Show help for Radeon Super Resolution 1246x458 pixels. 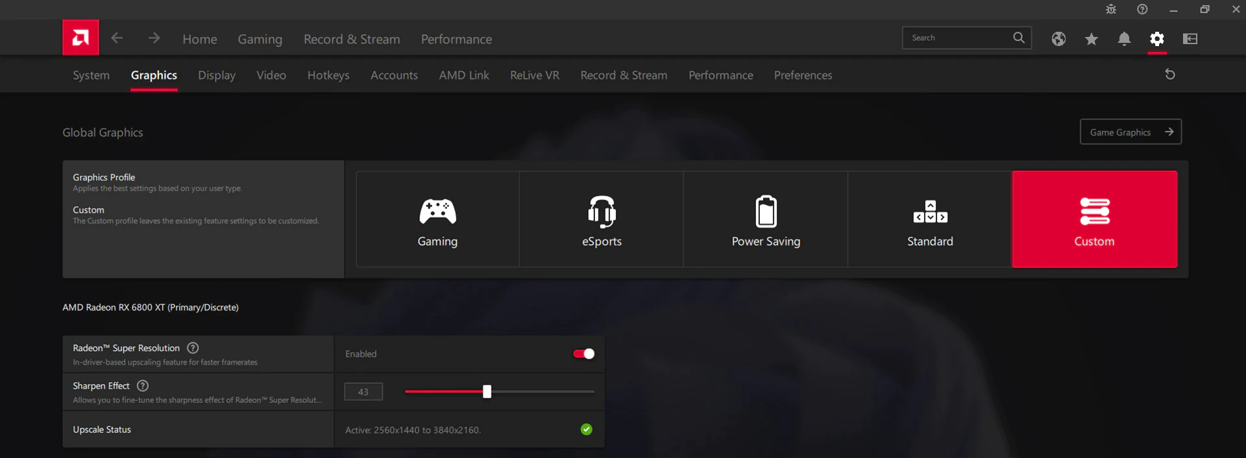193,348
